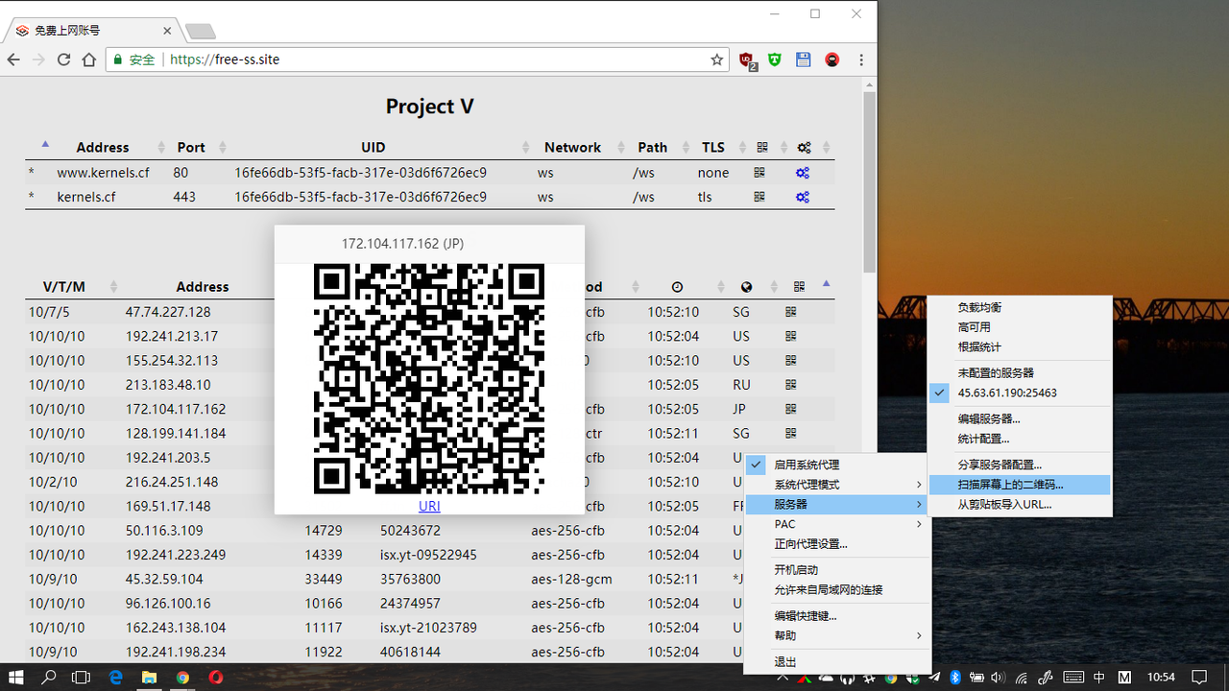This screenshot has width=1229, height=691.
Task: Show QR code for 155.254.32.113 row
Action: (791, 361)
